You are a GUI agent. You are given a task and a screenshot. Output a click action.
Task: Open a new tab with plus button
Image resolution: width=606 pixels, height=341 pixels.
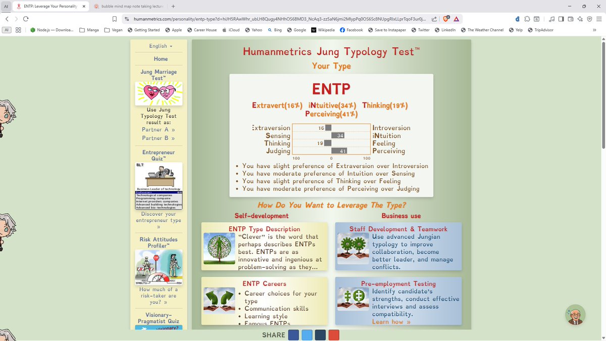(173, 7)
